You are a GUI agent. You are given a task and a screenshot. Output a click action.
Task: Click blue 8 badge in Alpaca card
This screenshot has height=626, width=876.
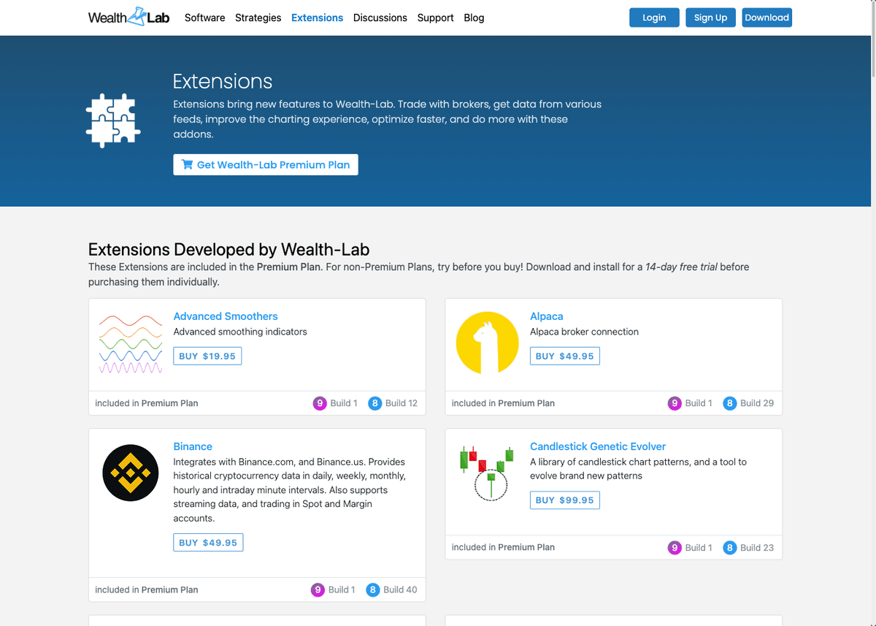pos(729,403)
